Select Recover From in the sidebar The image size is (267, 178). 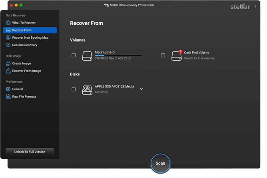coord(30,30)
